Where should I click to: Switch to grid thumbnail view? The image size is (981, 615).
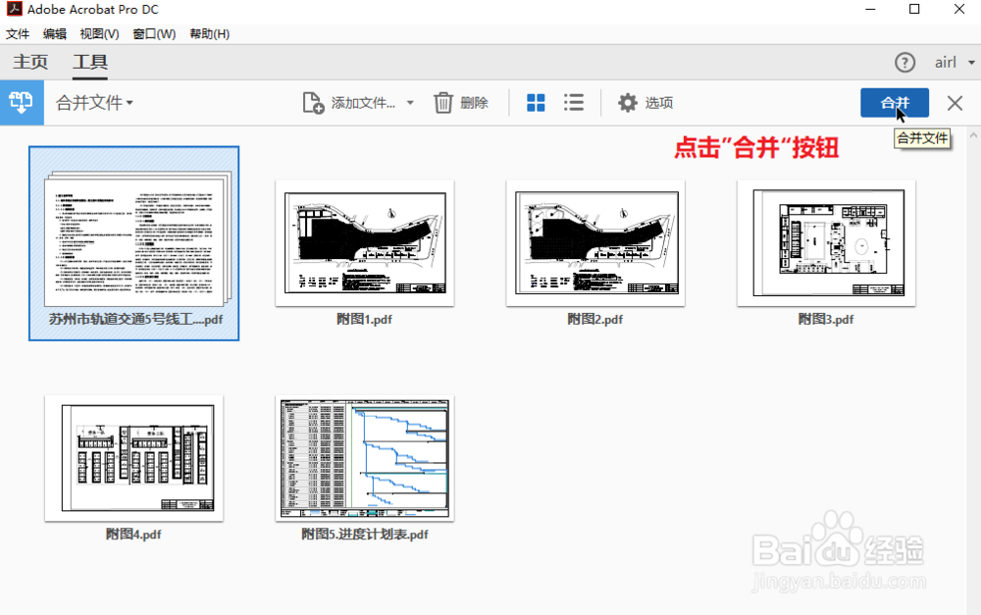point(536,102)
